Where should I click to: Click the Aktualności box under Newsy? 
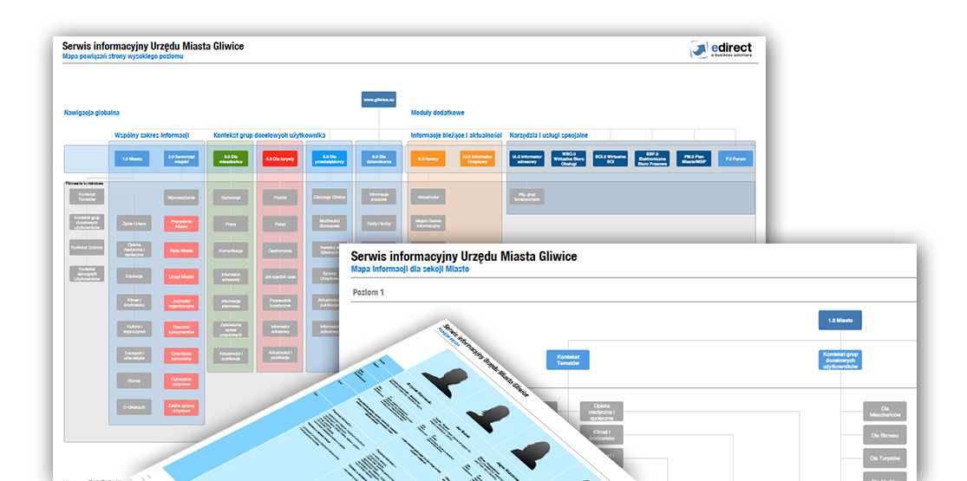coord(428,198)
